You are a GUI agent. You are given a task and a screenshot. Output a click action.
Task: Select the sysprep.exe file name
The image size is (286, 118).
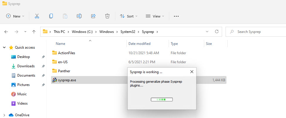tap(67, 80)
